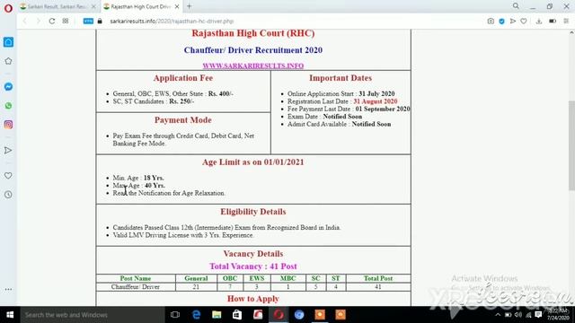Viewport: 575px width, 323px height.
Task: Open Facebook Messenger in sidebar
Action: click(x=8, y=87)
